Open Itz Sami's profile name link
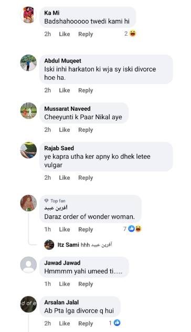This screenshot has width=191, height=332. (68, 245)
